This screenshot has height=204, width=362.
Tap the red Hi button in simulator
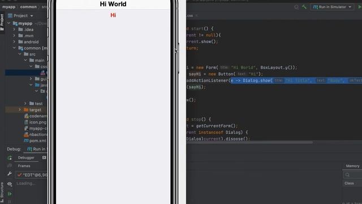tap(113, 15)
